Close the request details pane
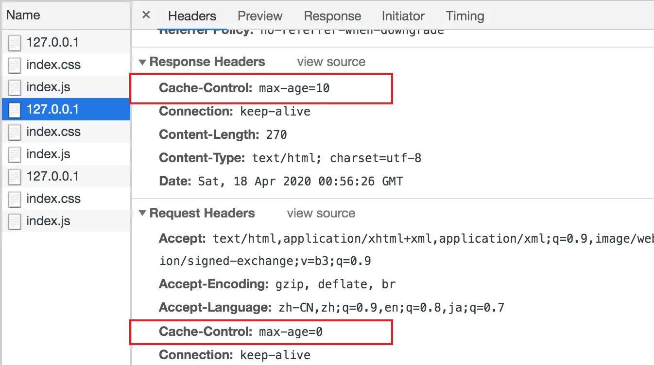The height and width of the screenshot is (365, 654). 146,15
